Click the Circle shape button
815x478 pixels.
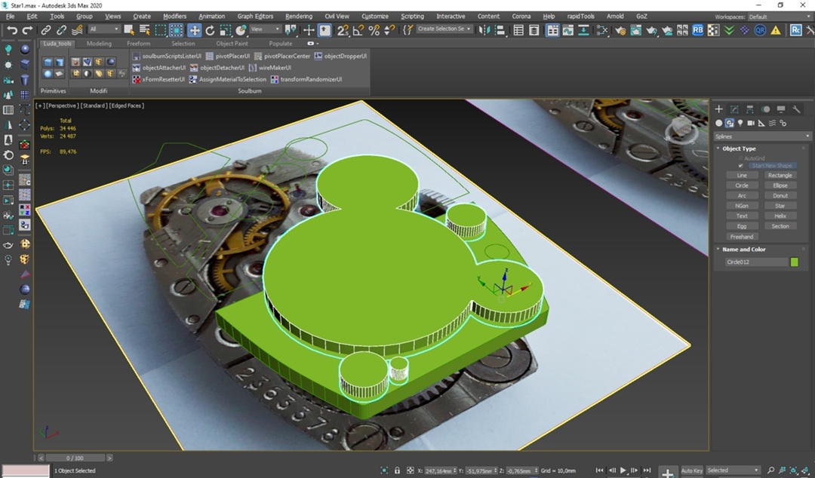tap(742, 185)
